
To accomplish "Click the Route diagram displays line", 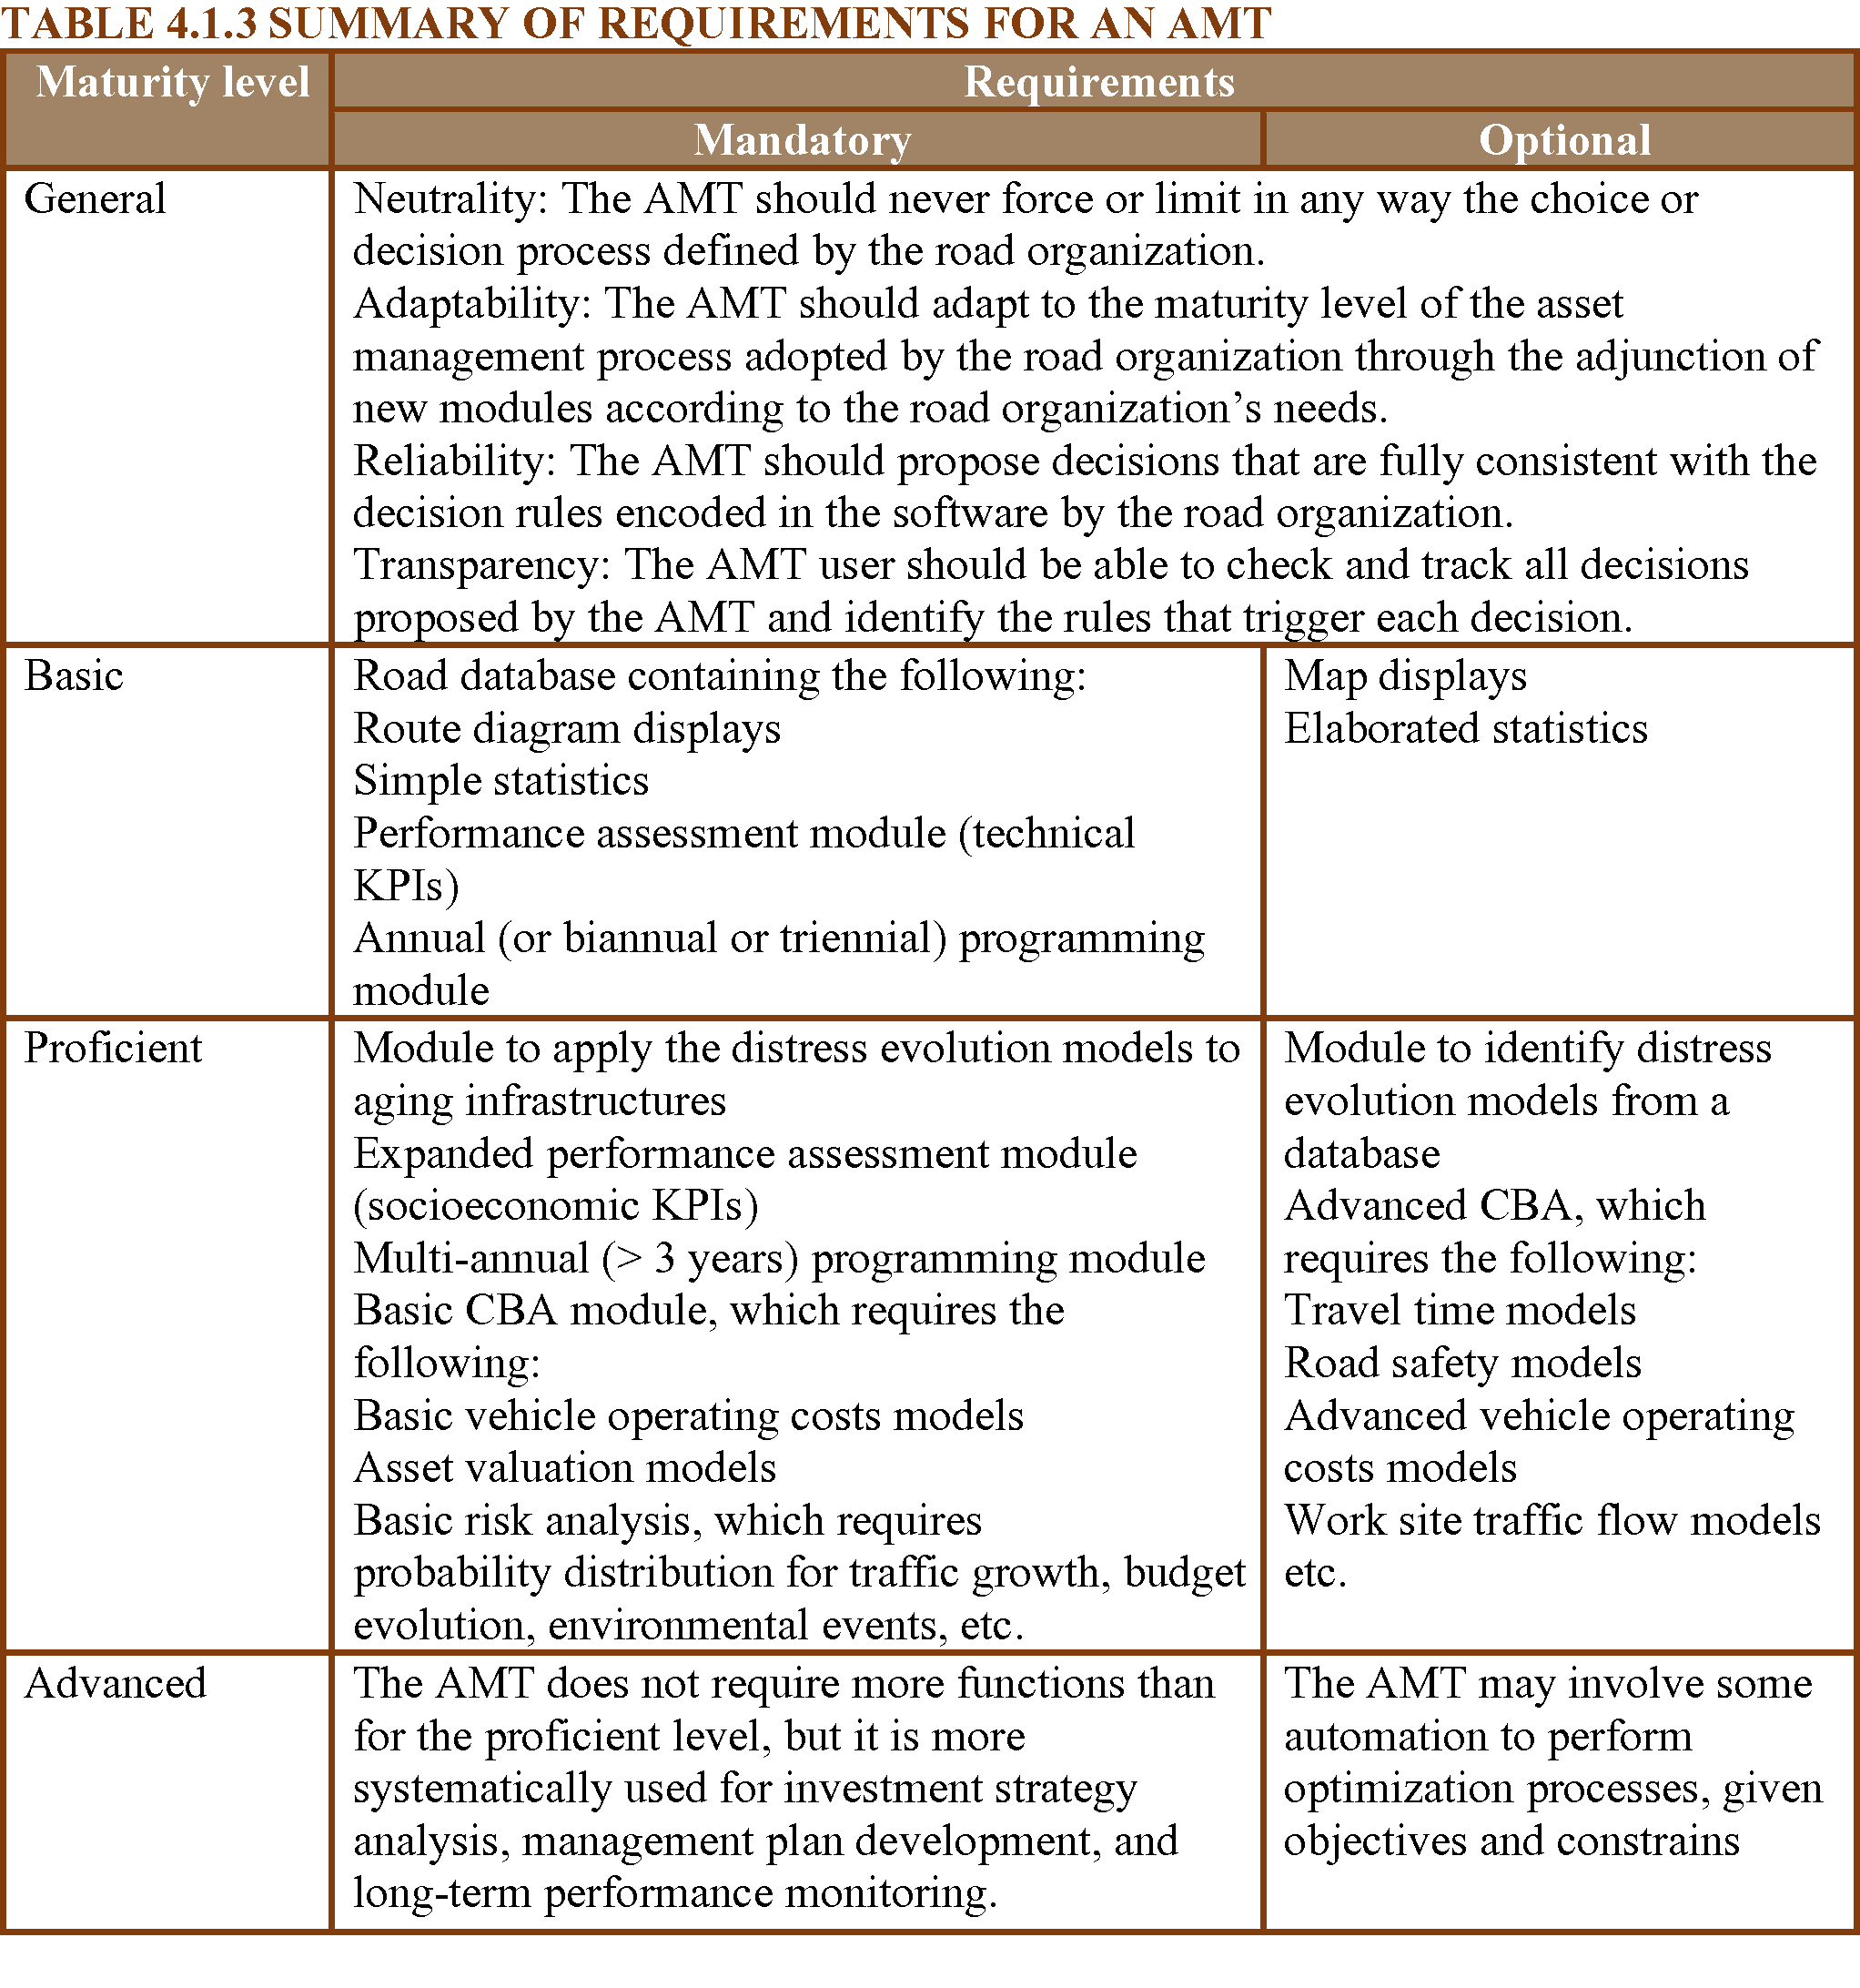I will tap(567, 729).
